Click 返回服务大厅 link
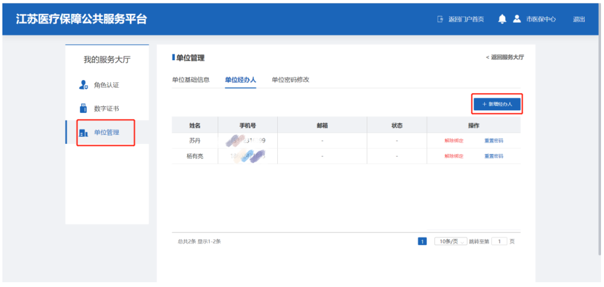The height and width of the screenshot is (287, 604). pyautogui.click(x=505, y=57)
